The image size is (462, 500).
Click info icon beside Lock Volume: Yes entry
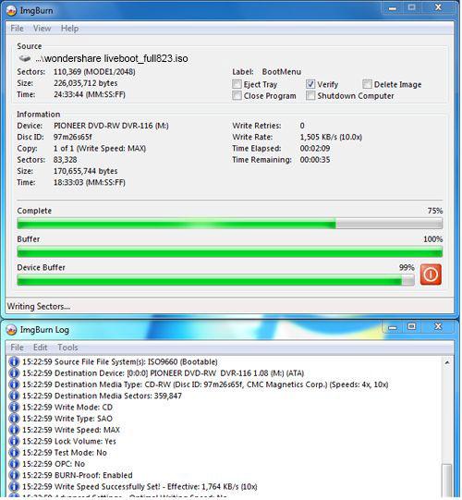(14, 441)
